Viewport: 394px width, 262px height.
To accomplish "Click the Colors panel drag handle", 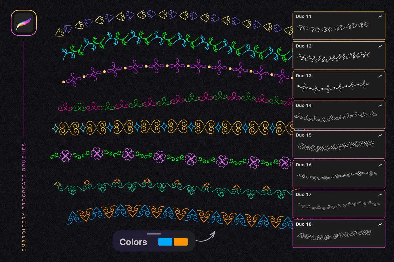I will click(154, 234).
